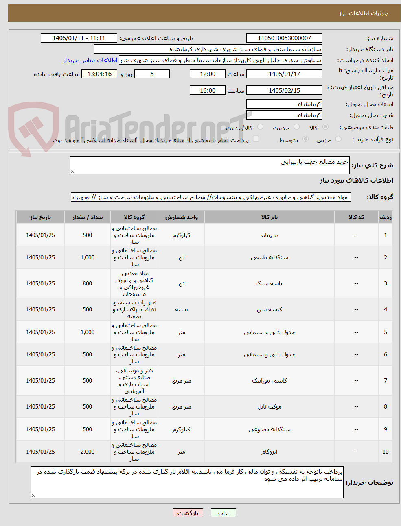Click the quantity 2,000 for ایزوگام

[x=88, y=452]
